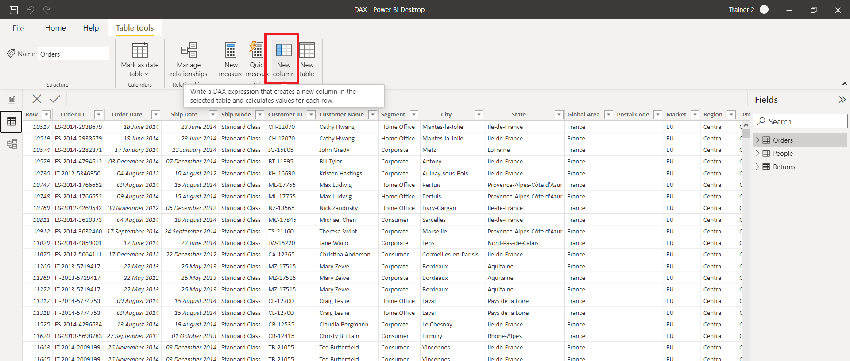
Task: Open the Region column filter dropdown
Action: [731, 115]
